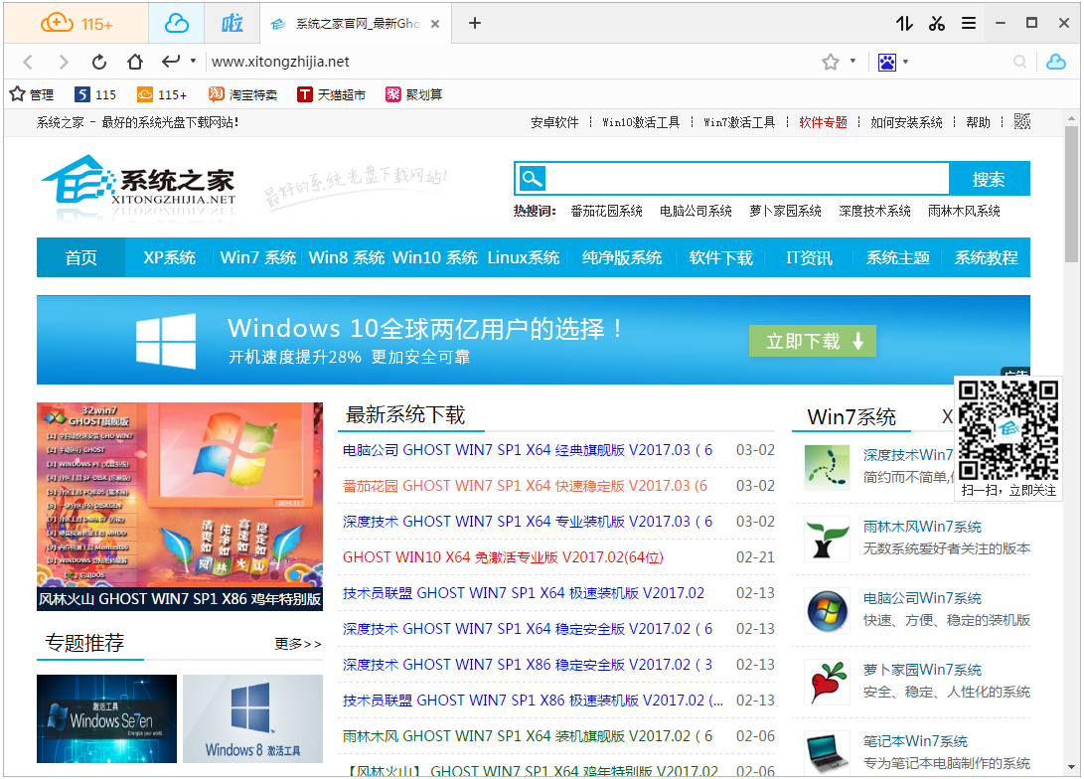
Task: Click 更多>> beside 专题推荐
Action: (298, 644)
